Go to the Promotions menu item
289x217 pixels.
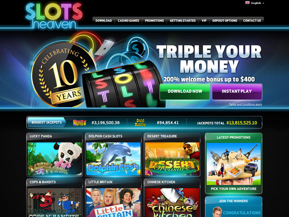pos(155,21)
